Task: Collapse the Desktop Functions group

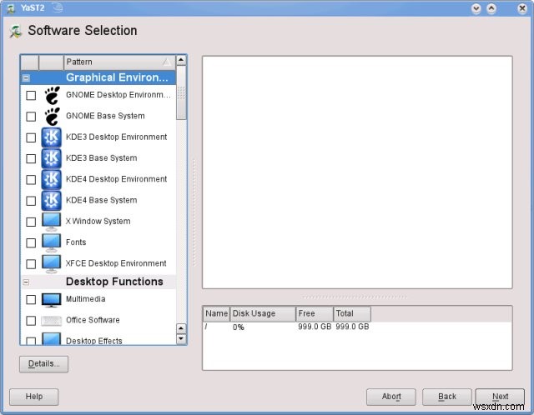Action: point(26,282)
